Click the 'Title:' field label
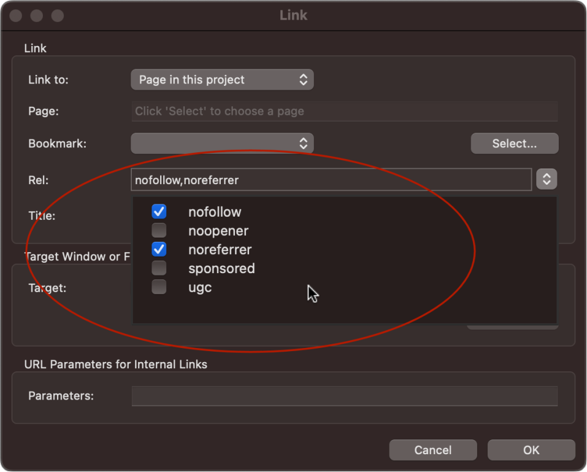Image resolution: width=587 pixels, height=472 pixels. 42,216
